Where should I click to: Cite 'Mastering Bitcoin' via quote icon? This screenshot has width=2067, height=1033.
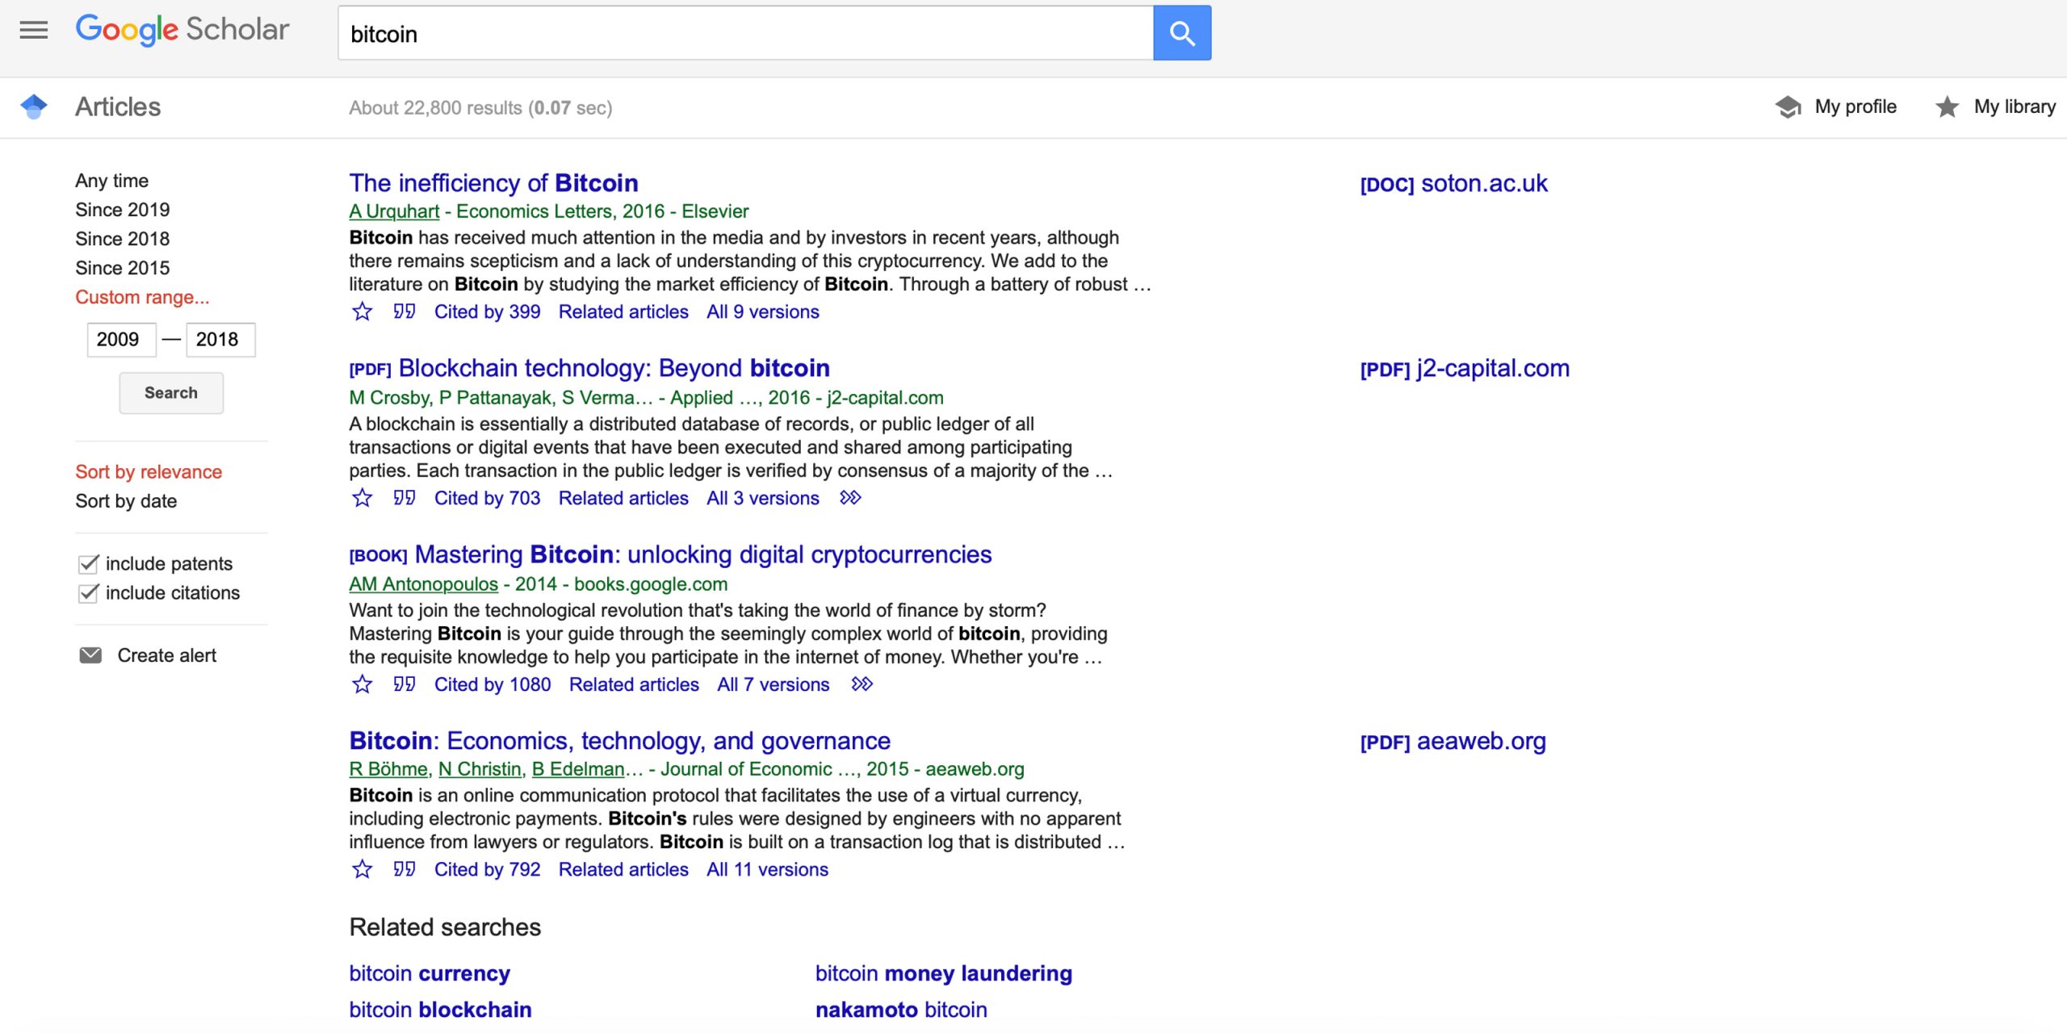(404, 684)
